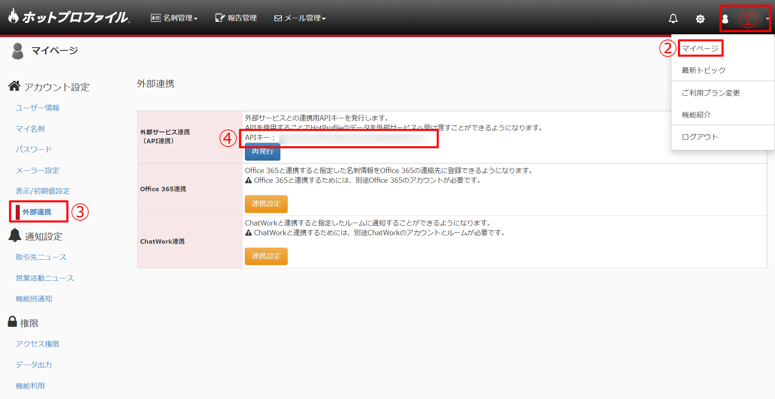Viewport: 775px width, 399px height.
Task: Open the パスワード sidebar link
Action: tap(34, 149)
